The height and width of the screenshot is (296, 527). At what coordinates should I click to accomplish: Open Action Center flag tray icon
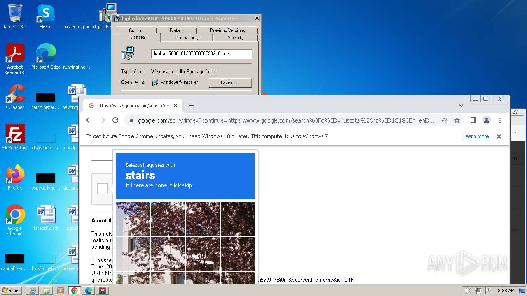488,291
